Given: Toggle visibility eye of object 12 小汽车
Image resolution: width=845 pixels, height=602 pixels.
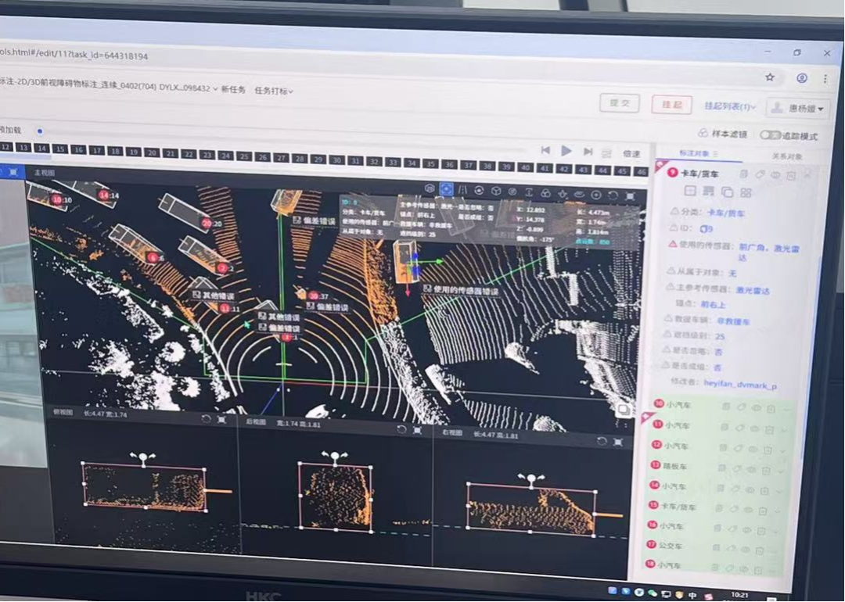Looking at the screenshot, I should (753, 449).
